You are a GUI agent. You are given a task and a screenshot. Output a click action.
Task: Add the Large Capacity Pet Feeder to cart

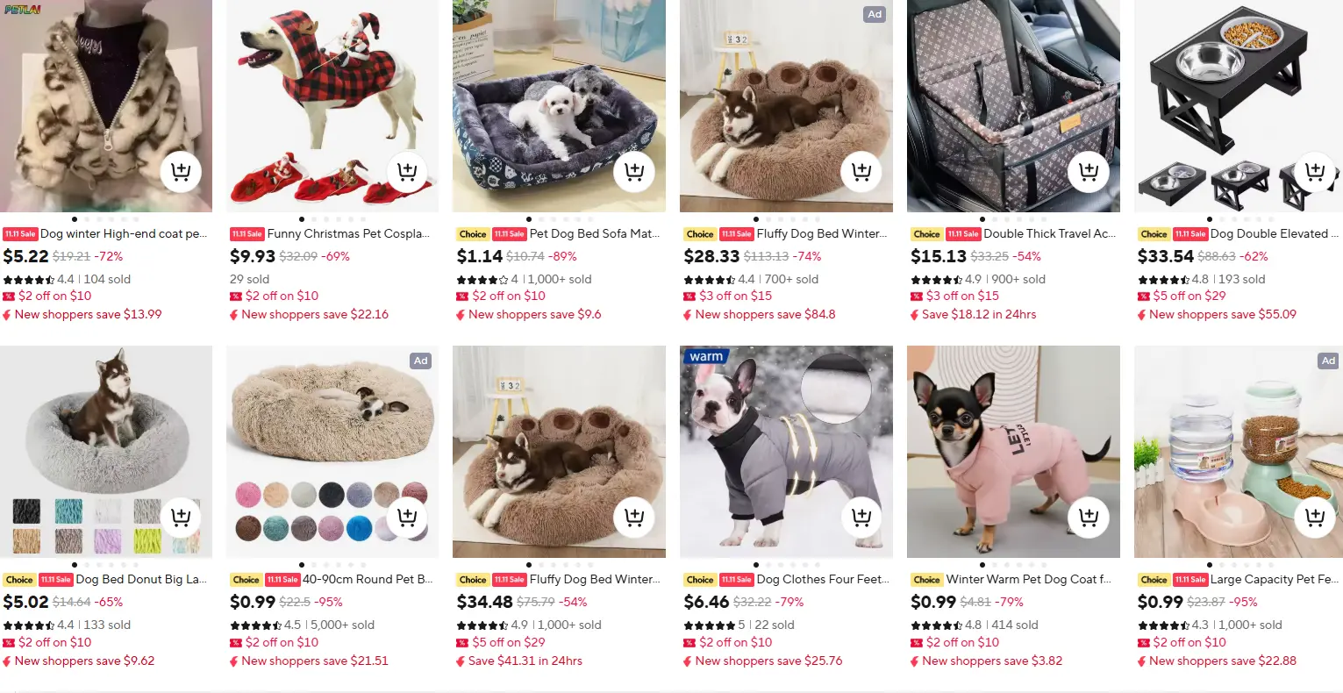coord(1314,518)
